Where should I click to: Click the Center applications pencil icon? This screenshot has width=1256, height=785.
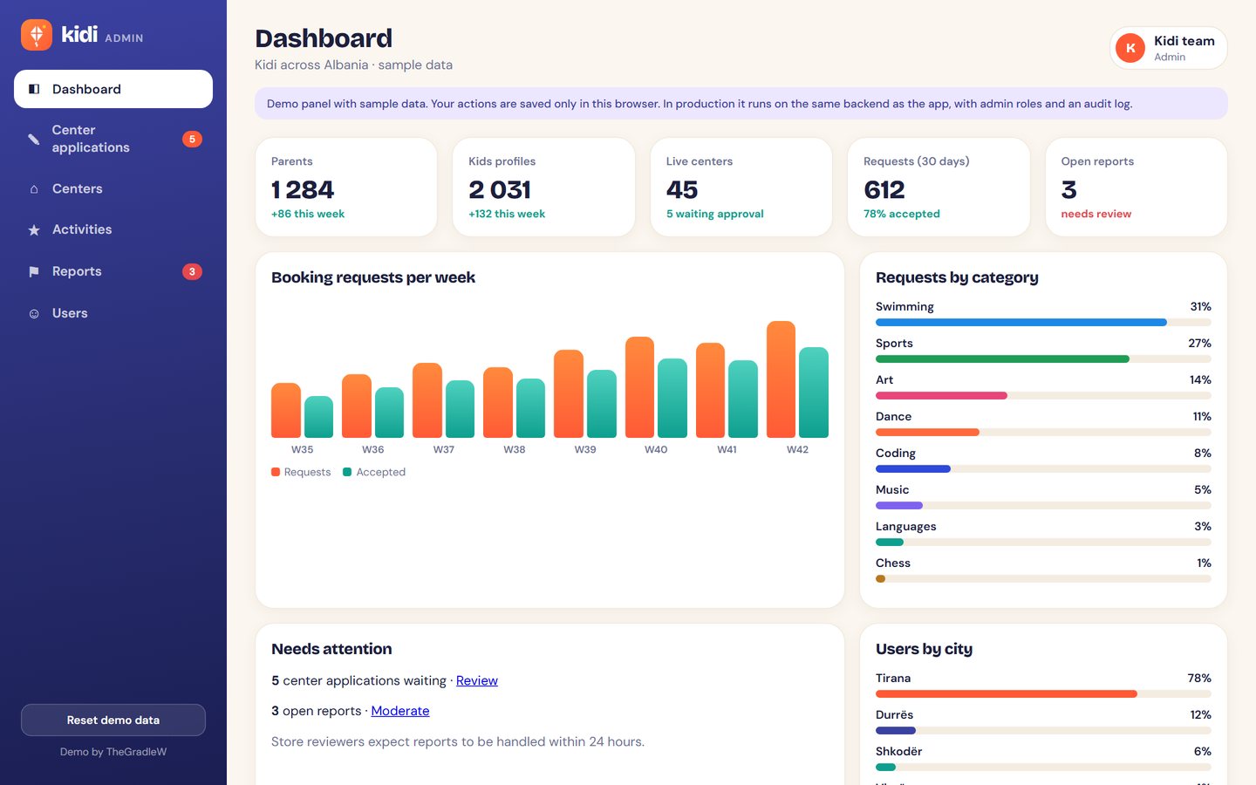click(x=34, y=139)
